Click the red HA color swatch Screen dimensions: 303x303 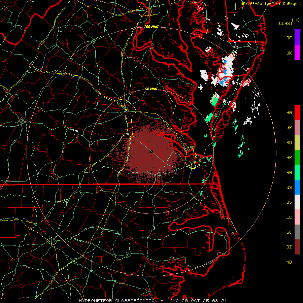point(297,112)
